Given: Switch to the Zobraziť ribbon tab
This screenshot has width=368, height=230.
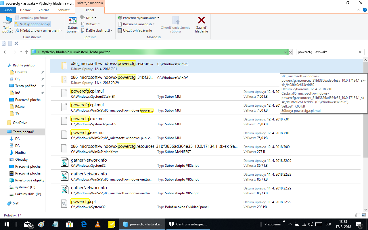Looking at the screenshot, I should [x=64, y=10].
